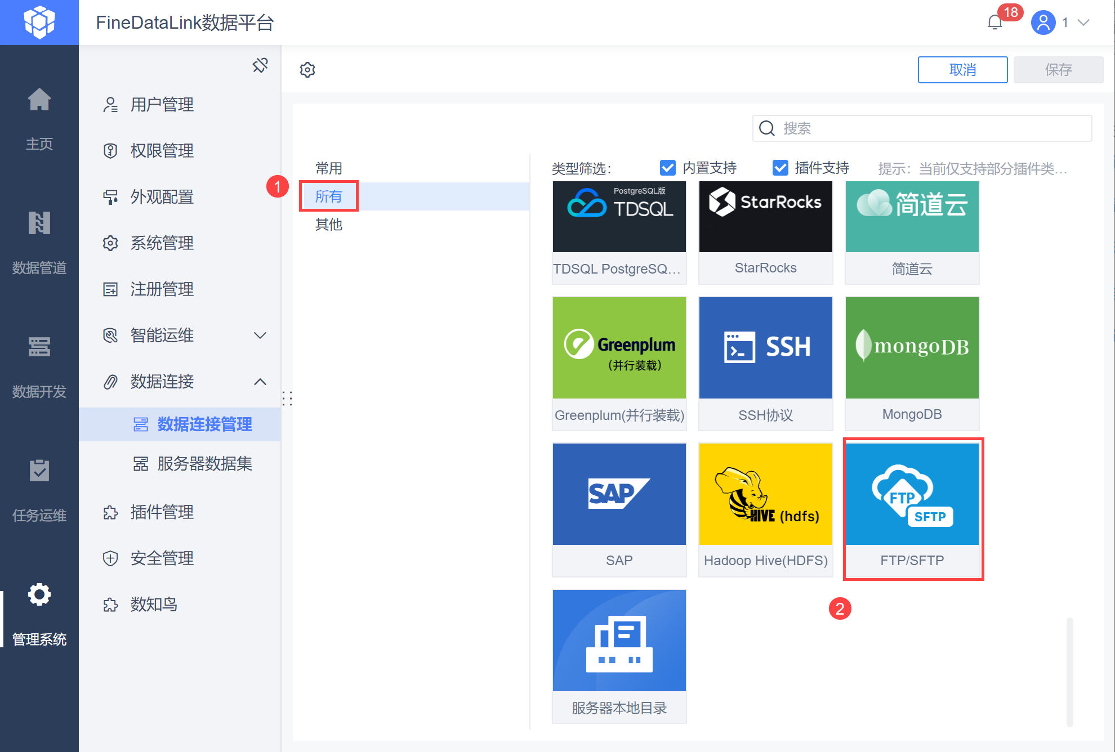Click the user avatar icon

1043,23
